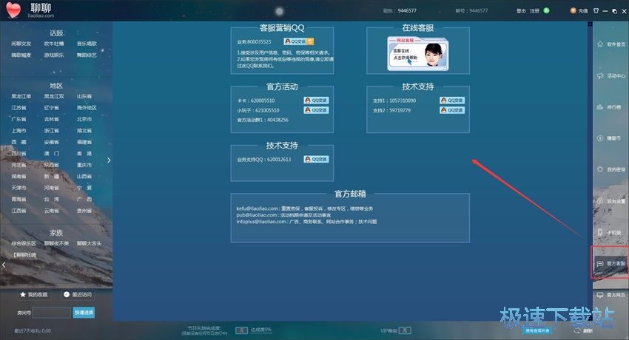Select the 江西省 region
The width and height of the screenshot is (629, 340).
pos(18,211)
